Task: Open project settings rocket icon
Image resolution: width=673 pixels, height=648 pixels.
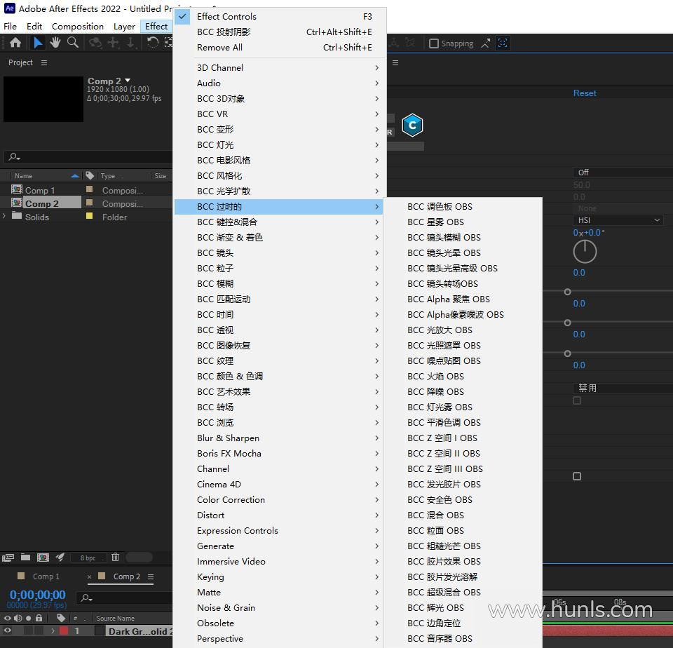Action: click(x=60, y=558)
